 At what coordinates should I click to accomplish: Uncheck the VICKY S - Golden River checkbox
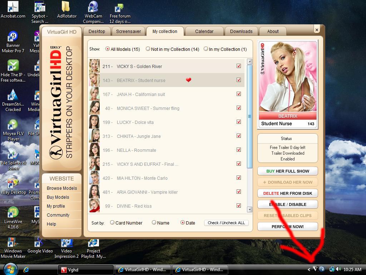pyautogui.click(x=238, y=66)
